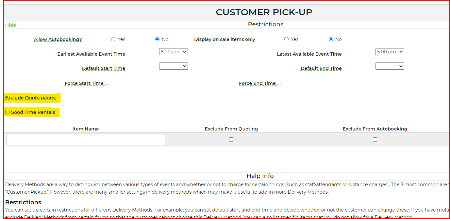This screenshot has height=219, width=450.
Task: Open Latest Available Event Time dropdown
Action: click(x=390, y=52)
